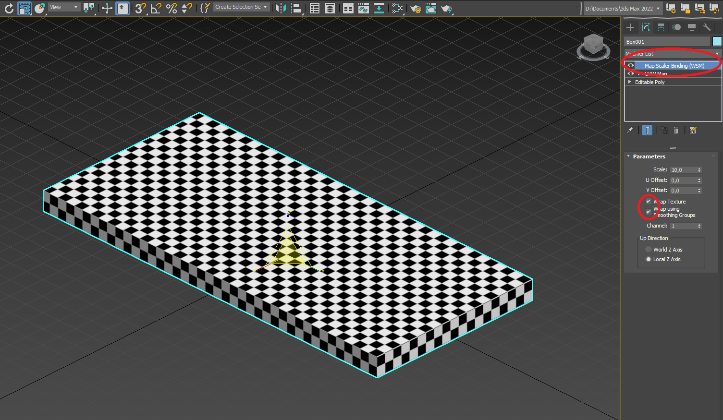Switch to the Hierarchy panel tab
The height and width of the screenshot is (420, 723).
point(661,27)
